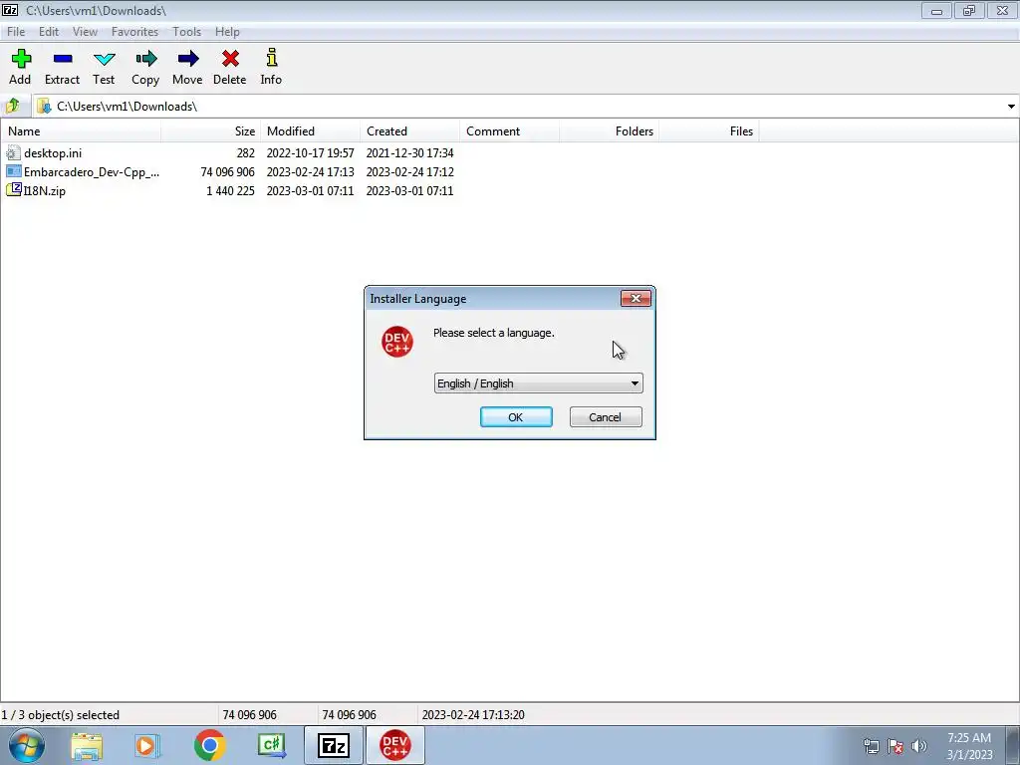Screen dimensions: 1020x765
Task: Select the Embarcadero_Dev-Cpp installer icon
Action: 13,171
